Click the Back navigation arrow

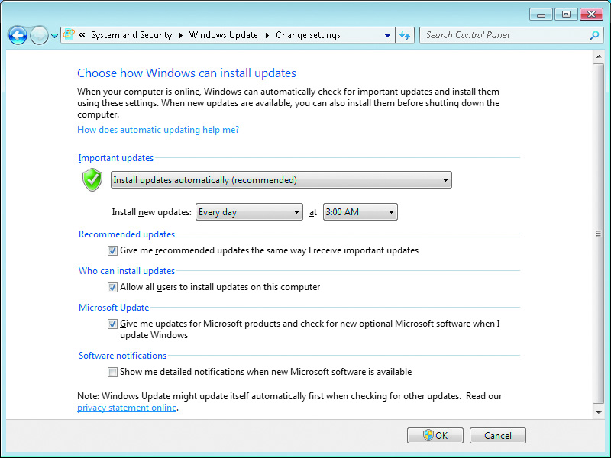click(18, 36)
